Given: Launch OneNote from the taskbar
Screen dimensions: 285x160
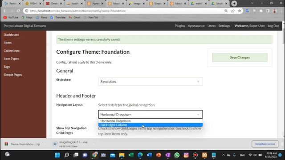Looking at the screenshot, I should click(x=168, y=155).
